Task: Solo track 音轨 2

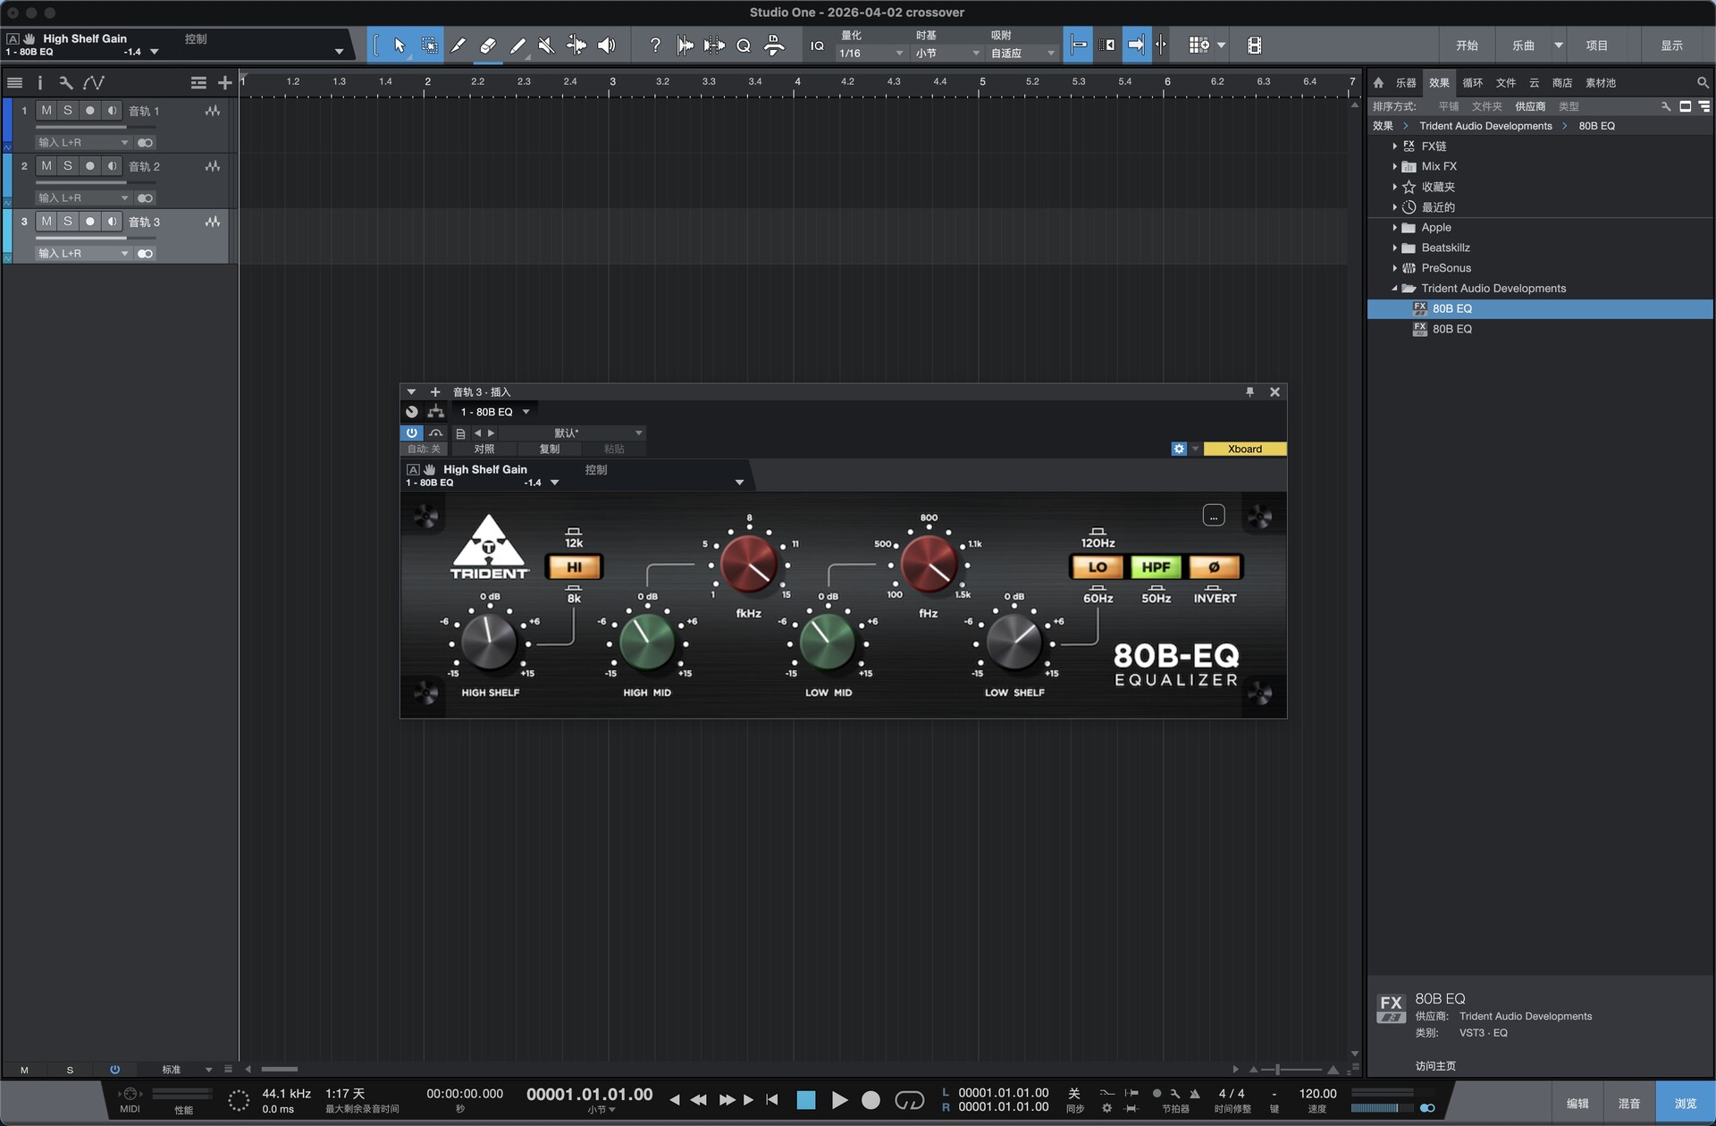Action: click(x=68, y=166)
